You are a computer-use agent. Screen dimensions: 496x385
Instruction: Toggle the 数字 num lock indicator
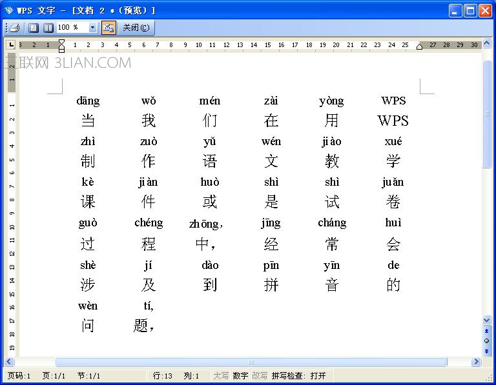coord(240,376)
